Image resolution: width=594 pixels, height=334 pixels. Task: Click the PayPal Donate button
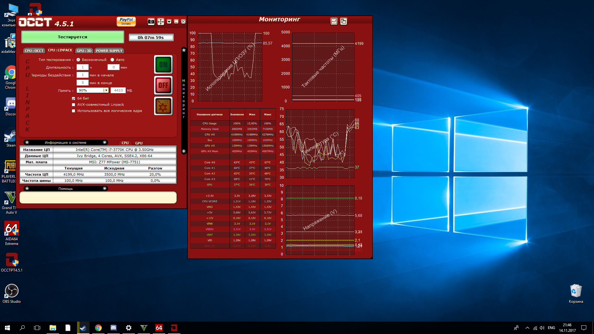click(126, 21)
